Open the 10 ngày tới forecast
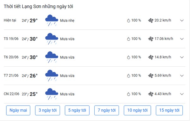190x121 pixels. coord(137,110)
